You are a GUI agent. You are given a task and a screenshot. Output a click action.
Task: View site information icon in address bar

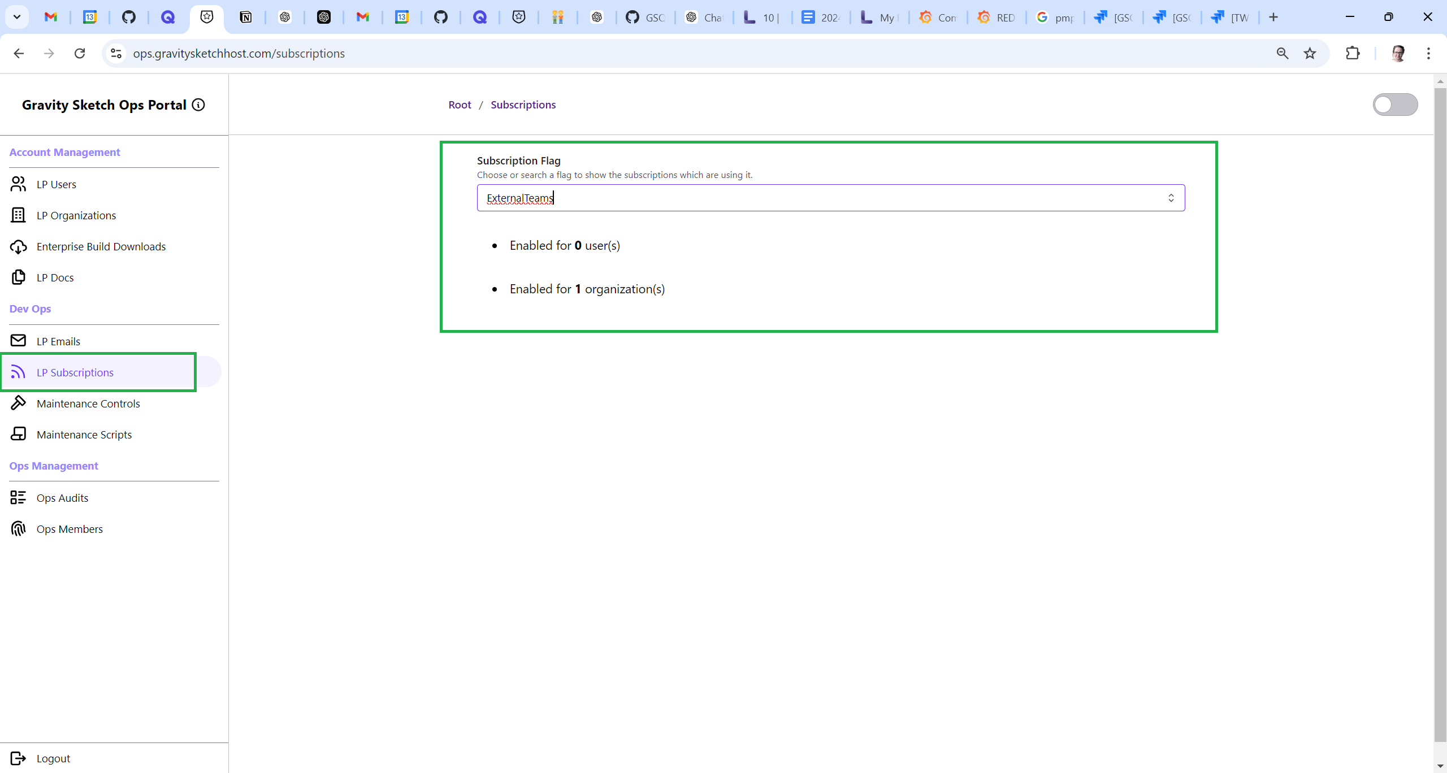[x=116, y=54]
